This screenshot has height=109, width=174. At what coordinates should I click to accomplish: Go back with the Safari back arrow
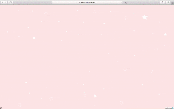pyautogui.click(x=3, y=2)
